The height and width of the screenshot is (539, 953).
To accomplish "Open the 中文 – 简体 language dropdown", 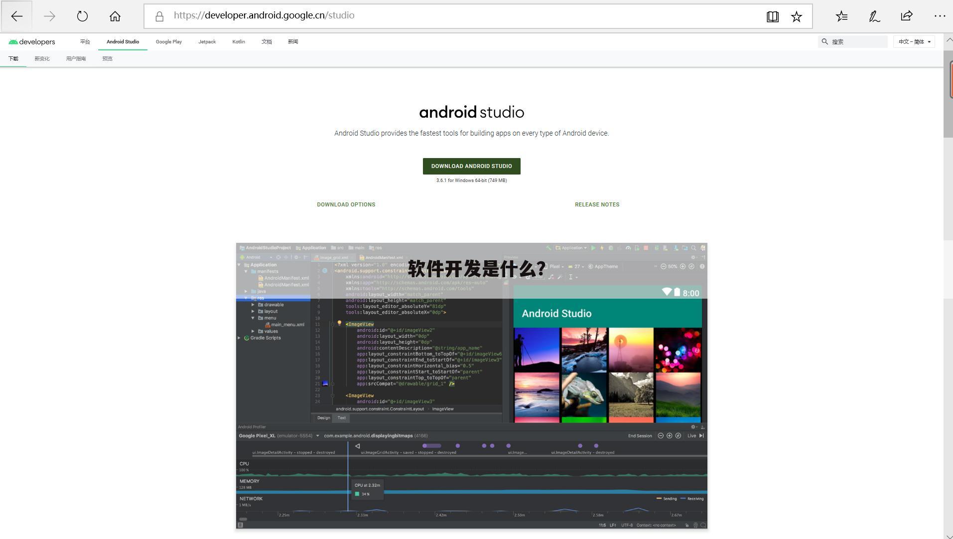I will [914, 42].
